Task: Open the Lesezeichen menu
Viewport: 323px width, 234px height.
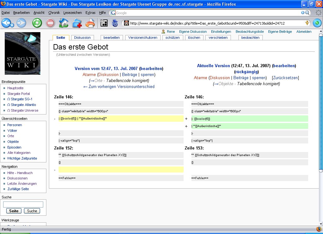Action: pyautogui.click(x=72, y=13)
